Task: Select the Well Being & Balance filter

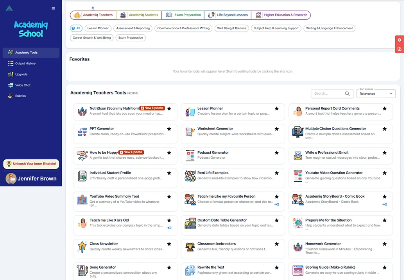Action: (x=231, y=28)
